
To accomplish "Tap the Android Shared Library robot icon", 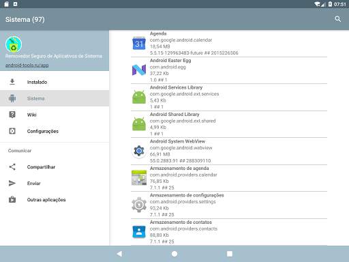I will [139, 124].
